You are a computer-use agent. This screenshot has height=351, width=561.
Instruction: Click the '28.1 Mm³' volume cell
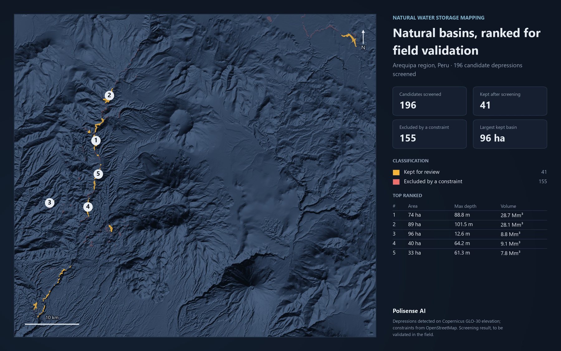click(x=512, y=224)
